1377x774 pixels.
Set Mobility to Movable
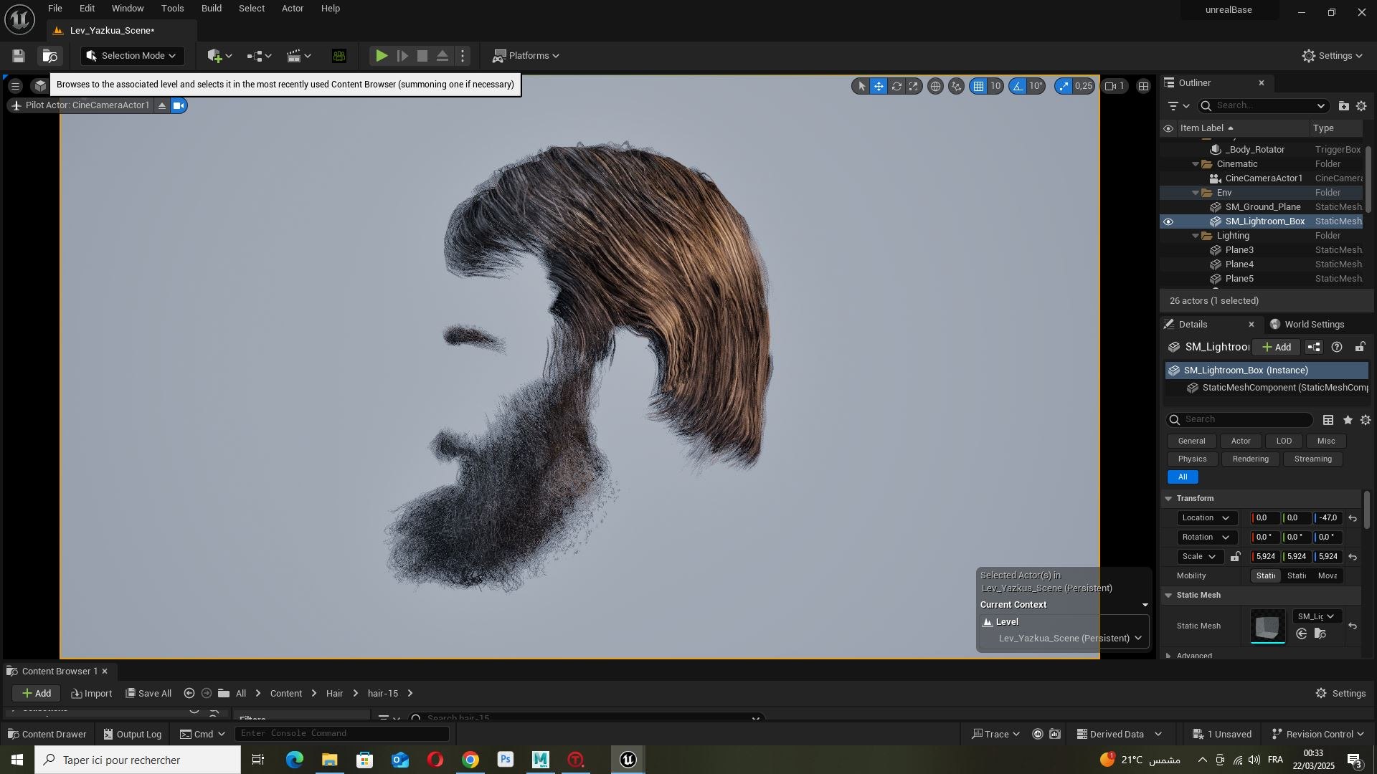[1328, 576]
